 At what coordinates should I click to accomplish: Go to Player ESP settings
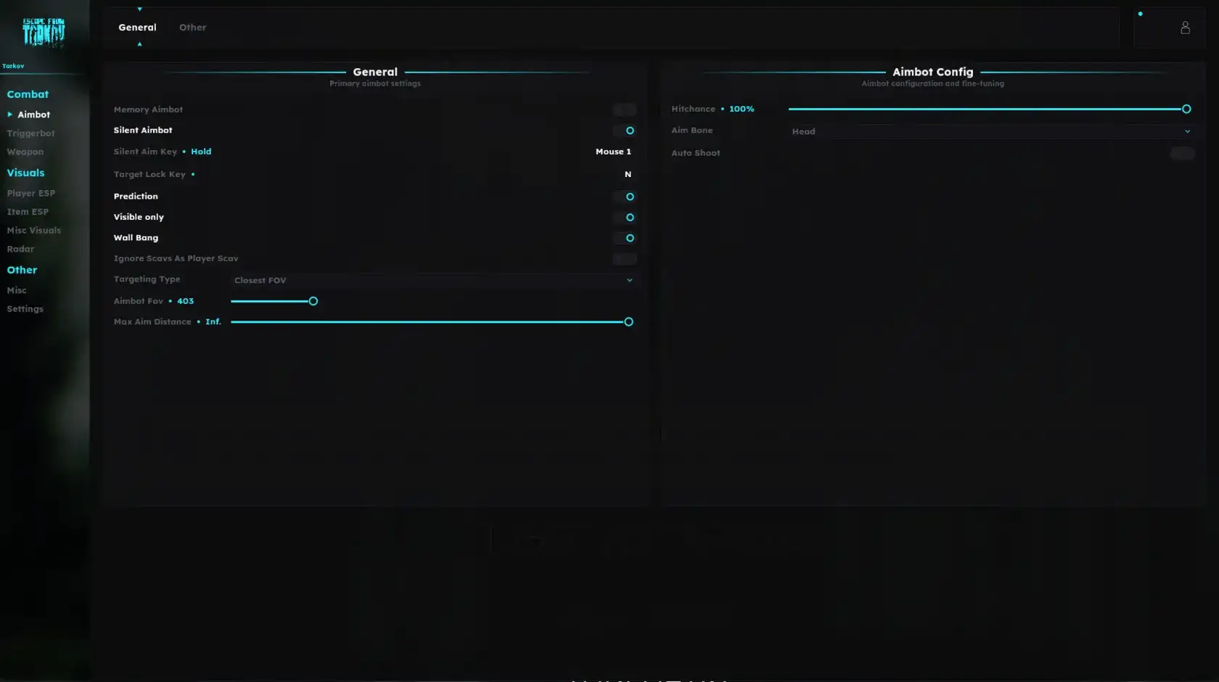(x=30, y=193)
